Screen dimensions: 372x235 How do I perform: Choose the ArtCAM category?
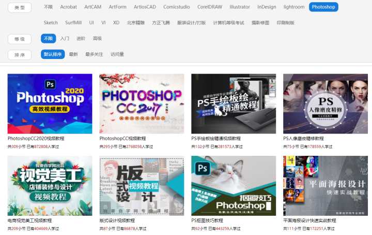point(93,7)
